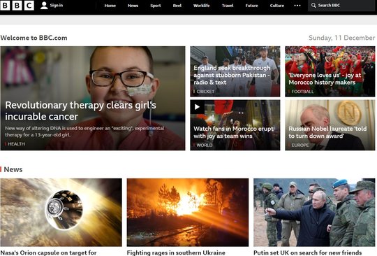Go to the News section

pos(133,6)
